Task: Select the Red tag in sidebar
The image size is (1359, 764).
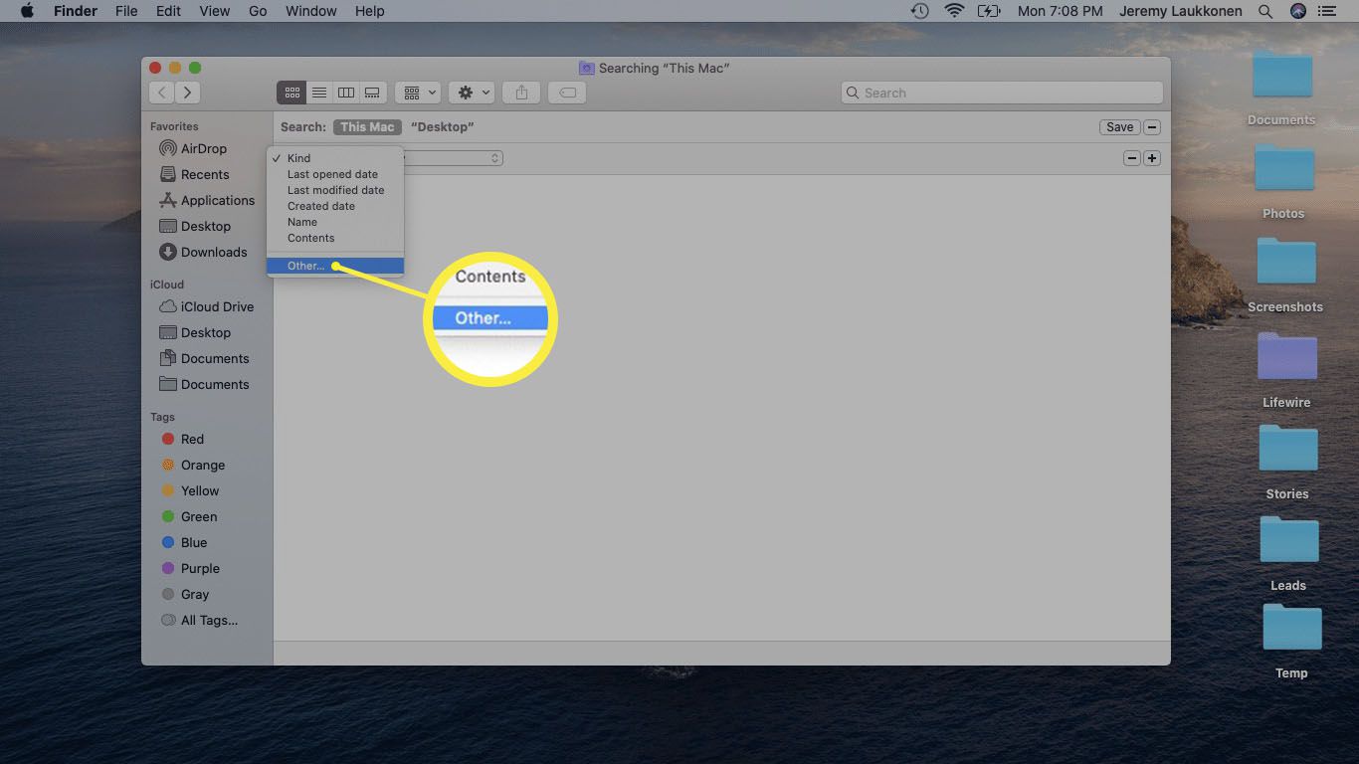Action: click(192, 439)
